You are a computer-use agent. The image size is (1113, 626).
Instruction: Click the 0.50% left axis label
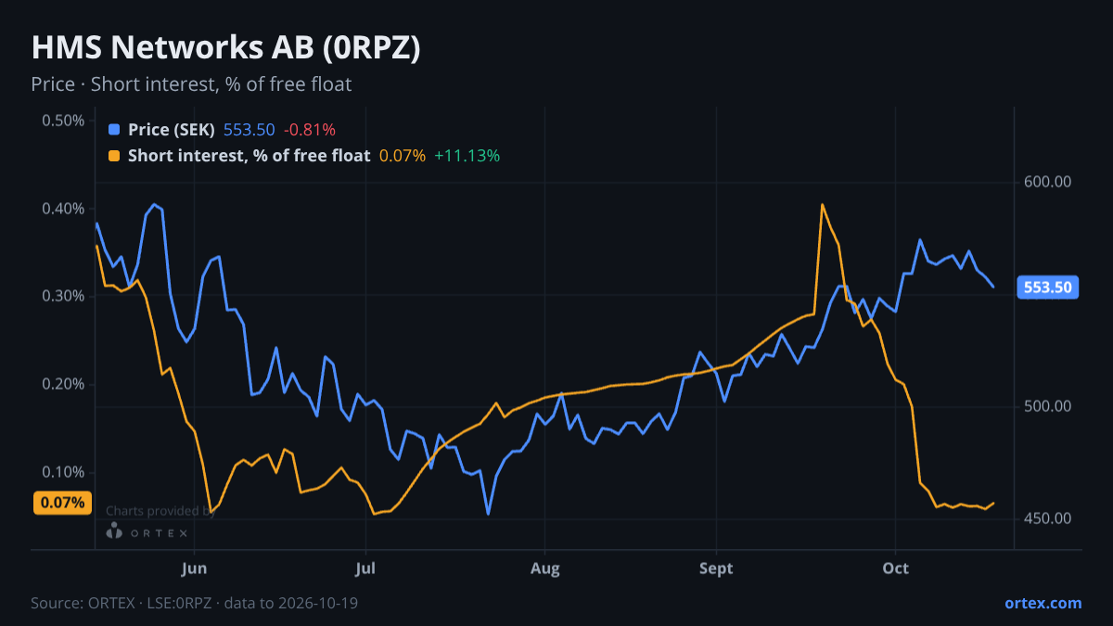coord(64,121)
